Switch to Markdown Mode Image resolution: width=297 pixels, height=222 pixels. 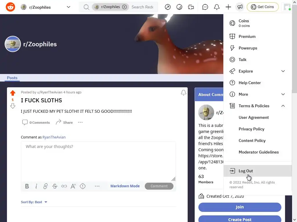pos(125,186)
